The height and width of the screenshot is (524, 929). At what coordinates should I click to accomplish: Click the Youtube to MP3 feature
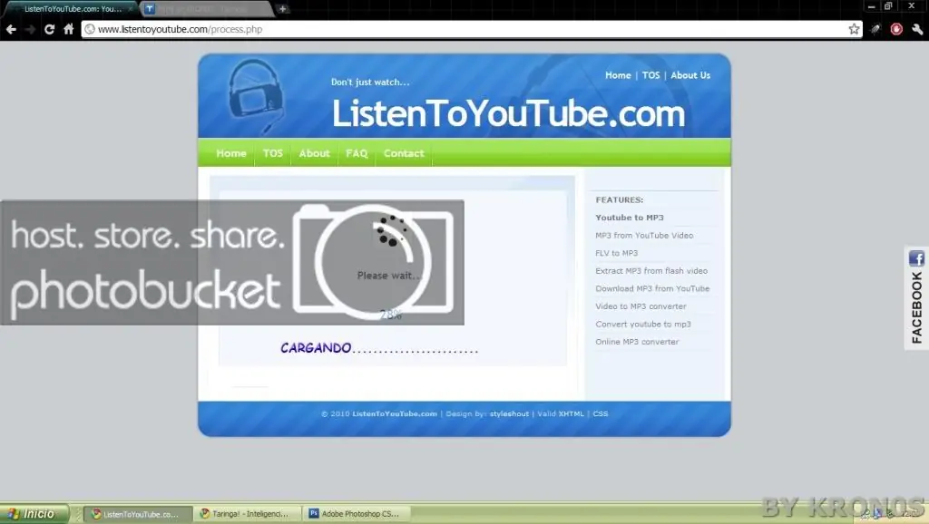point(630,218)
